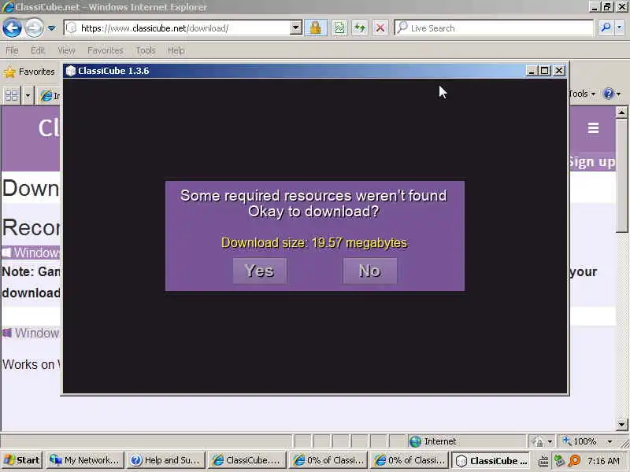The width and height of the screenshot is (630, 472).
Task: Switch to first 0% of Classi download taskbar item
Action: [328, 460]
